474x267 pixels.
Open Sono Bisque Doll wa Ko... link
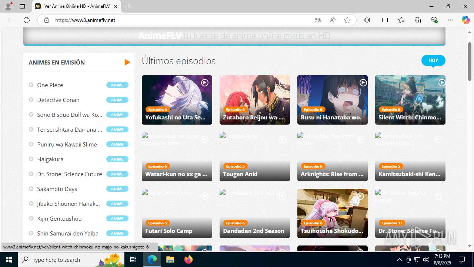[70, 115]
